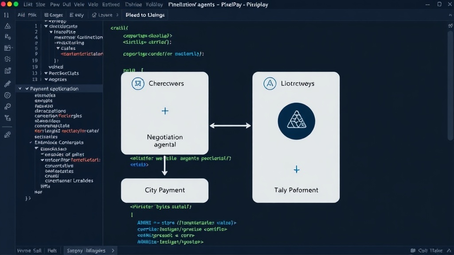Toggle the checkmark beside Entsmloce Contergpls

[31, 142]
